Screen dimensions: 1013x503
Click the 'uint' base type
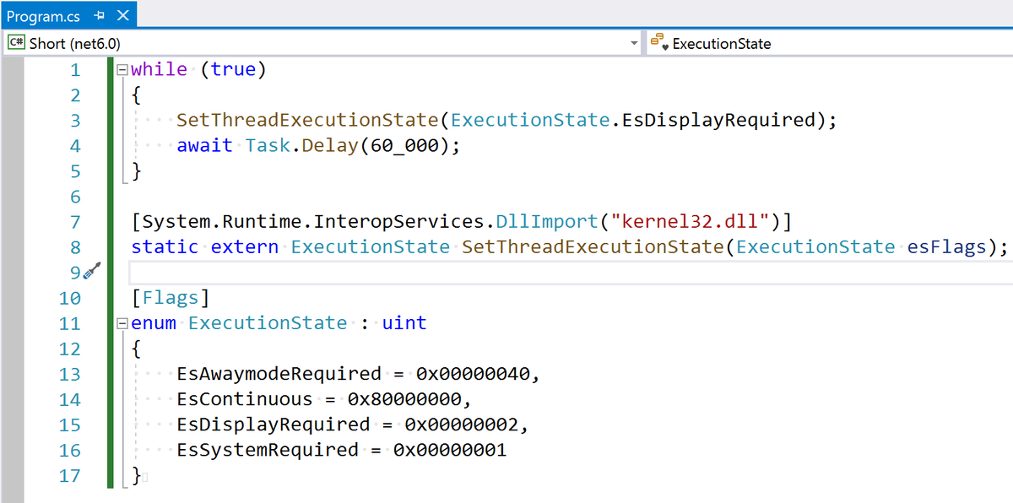(404, 323)
